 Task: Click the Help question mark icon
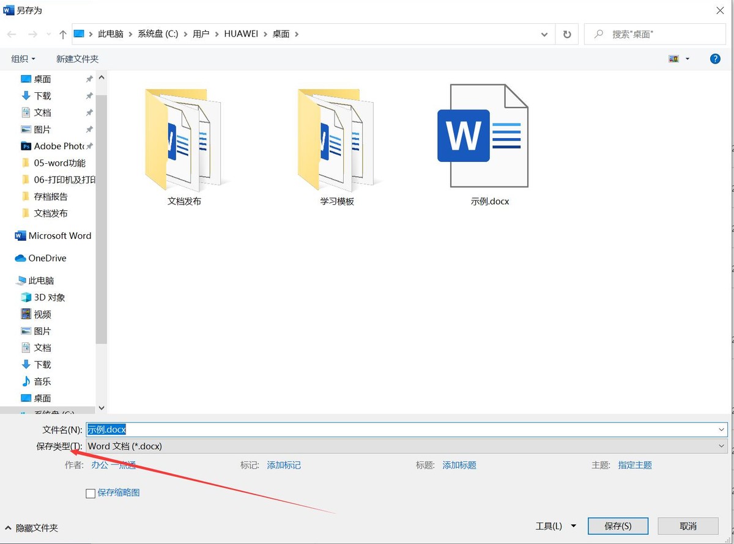point(715,58)
